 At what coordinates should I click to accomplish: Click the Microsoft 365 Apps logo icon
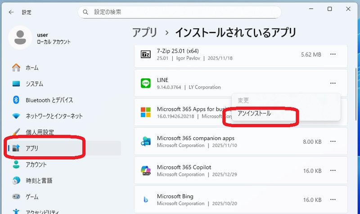tap(145, 112)
